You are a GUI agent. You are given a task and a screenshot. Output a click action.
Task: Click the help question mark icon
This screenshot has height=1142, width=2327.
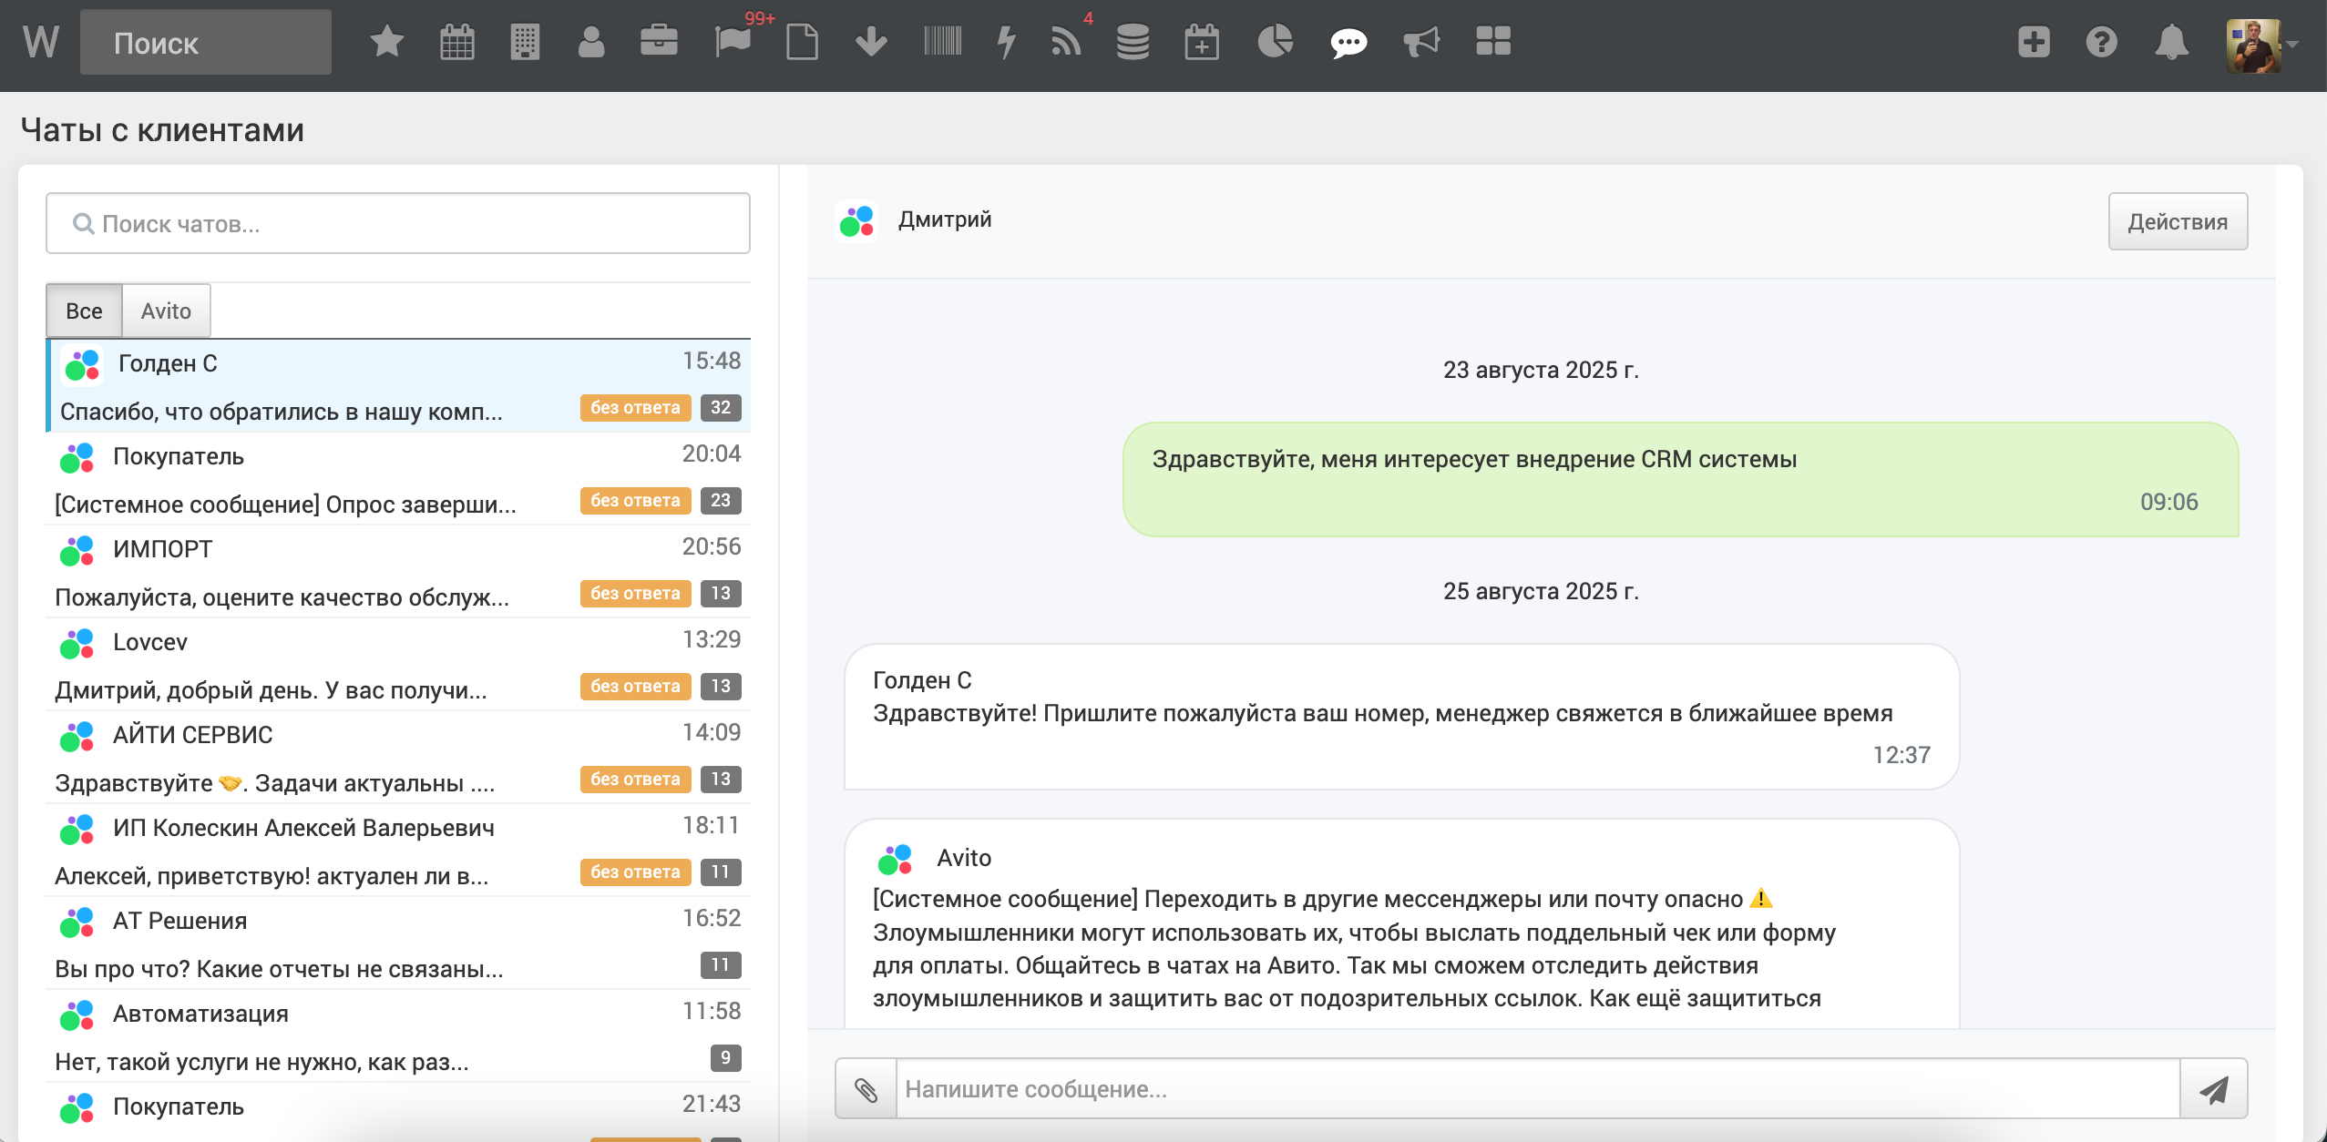tap(2101, 42)
